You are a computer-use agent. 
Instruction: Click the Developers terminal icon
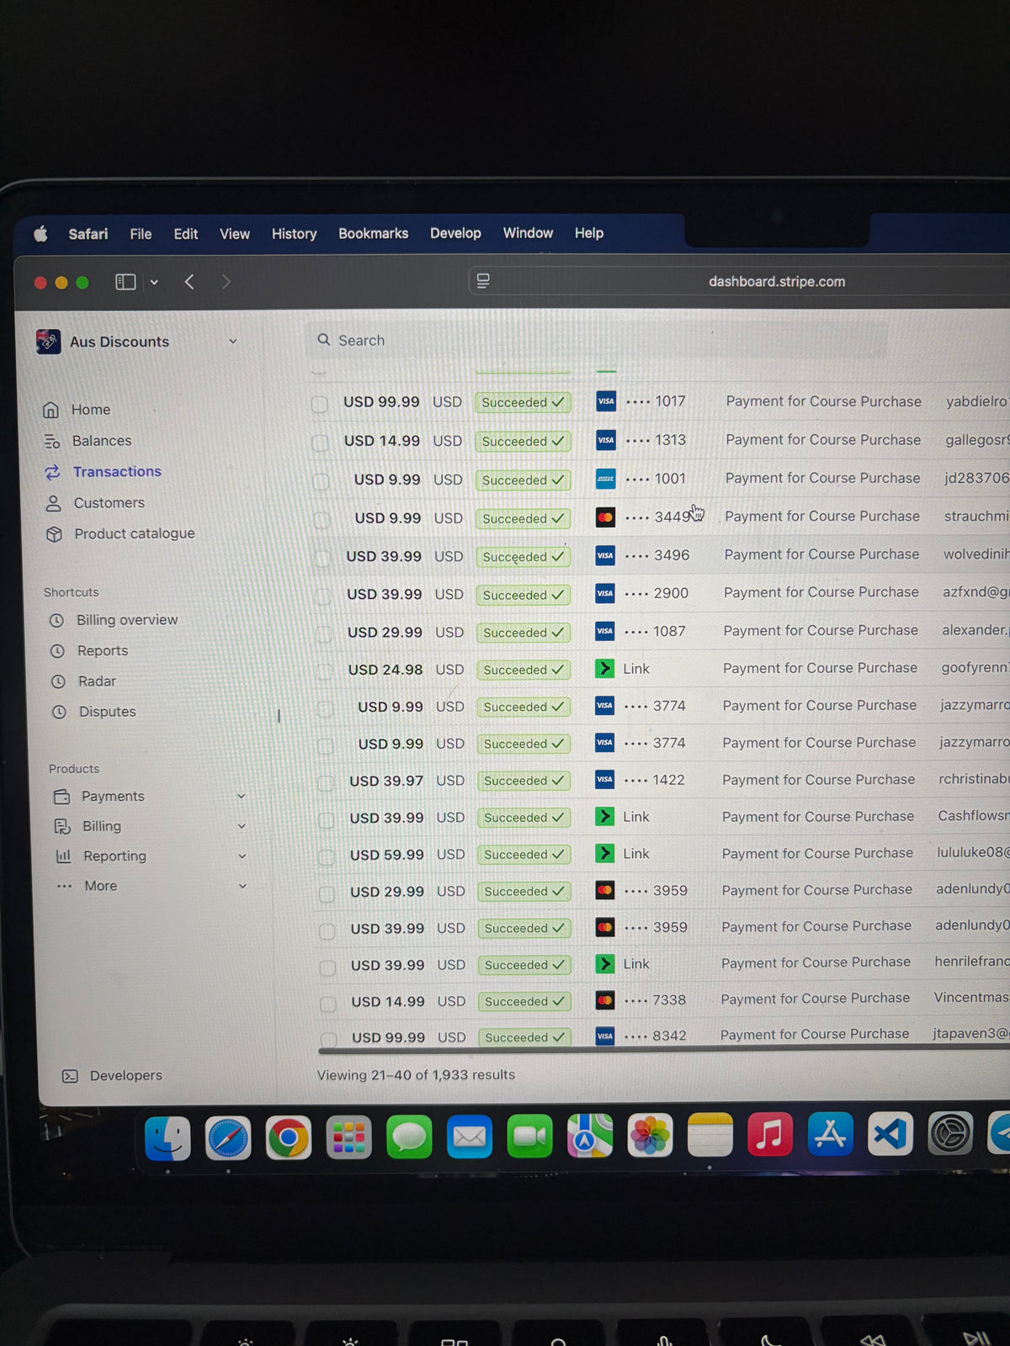(x=70, y=1076)
